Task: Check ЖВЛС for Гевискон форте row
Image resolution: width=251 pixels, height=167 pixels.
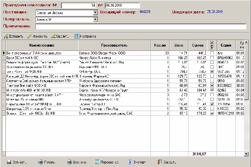Action: tap(212, 62)
